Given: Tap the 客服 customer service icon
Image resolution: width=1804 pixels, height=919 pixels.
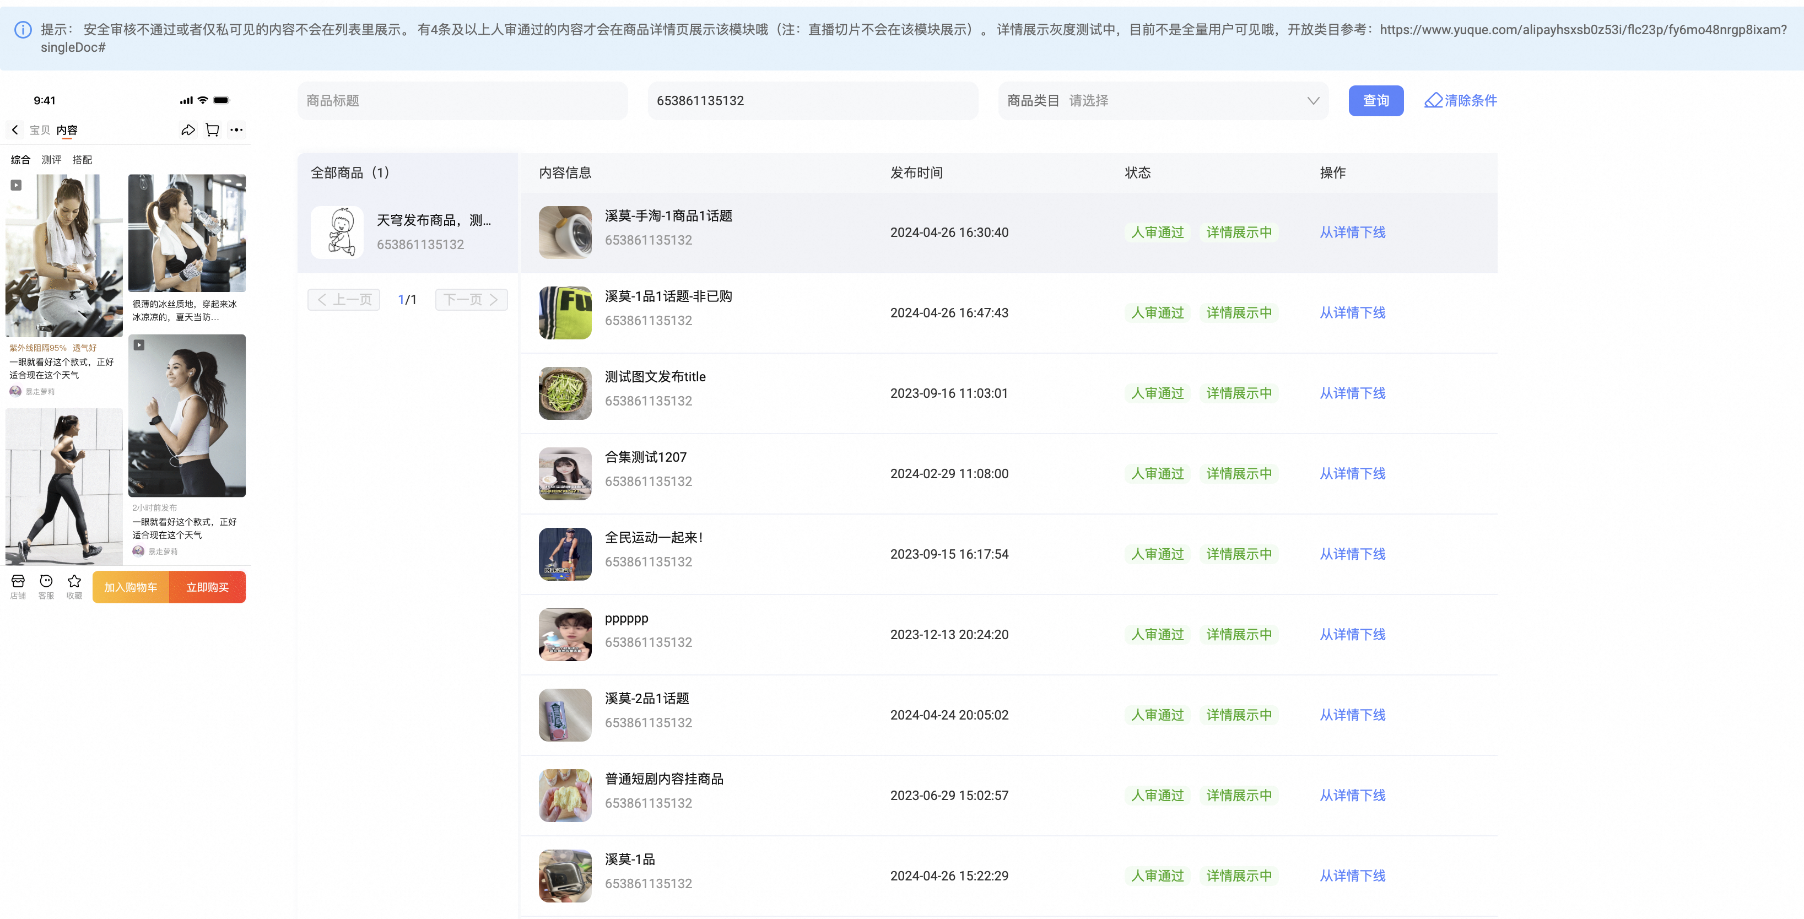Looking at the screenshot, I should (x=46, y=586).
